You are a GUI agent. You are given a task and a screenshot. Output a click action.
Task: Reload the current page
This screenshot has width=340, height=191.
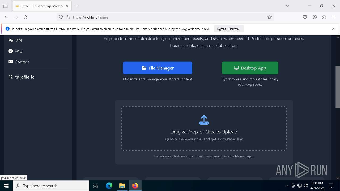tap(25, 17)
